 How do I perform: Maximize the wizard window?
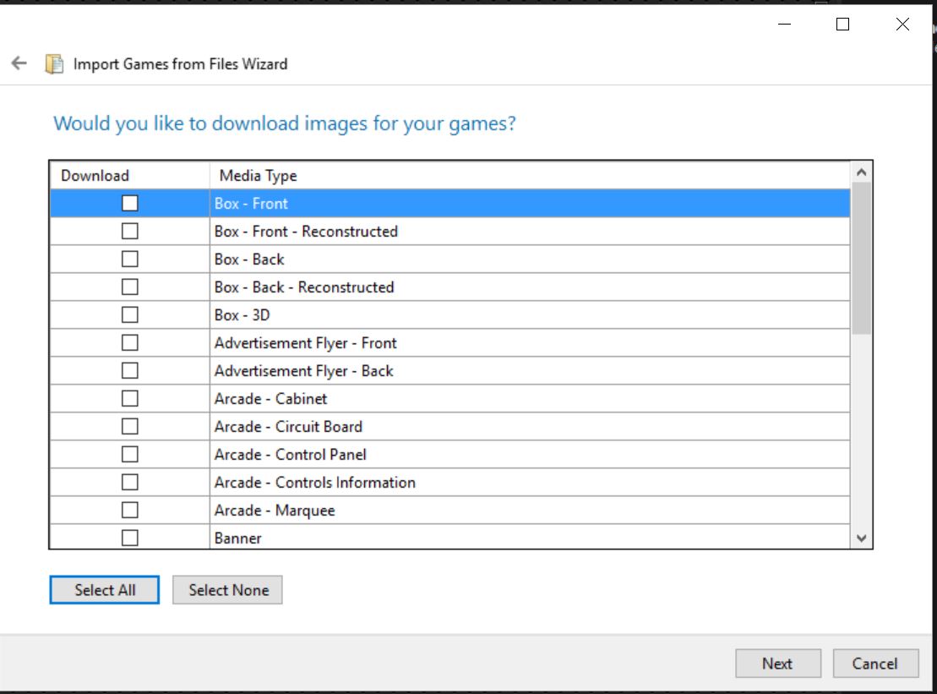(x=842, y=25)
